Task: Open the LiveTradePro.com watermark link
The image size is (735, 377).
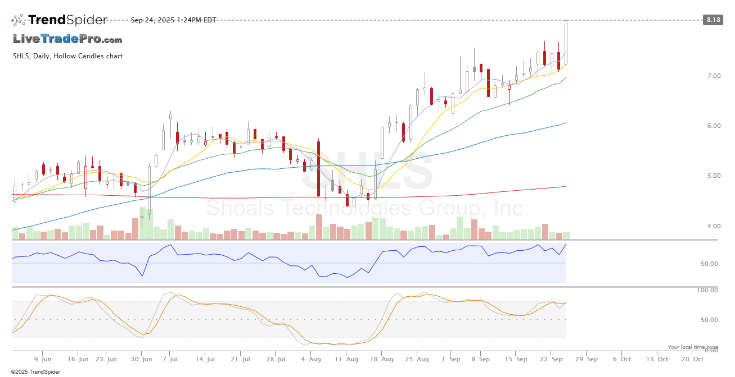Action: (x=67, y=39)
